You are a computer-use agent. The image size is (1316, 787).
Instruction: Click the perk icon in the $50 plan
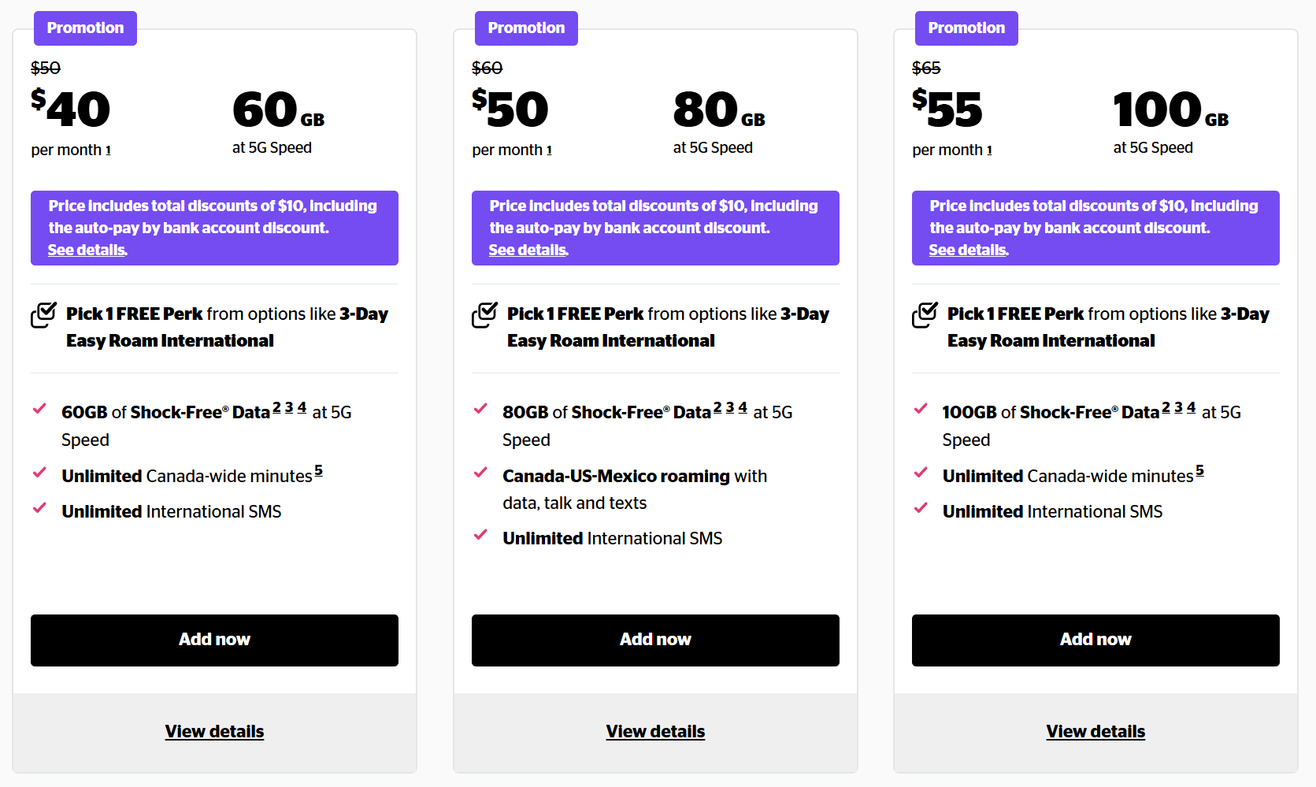pyautogui.click(x=485, y=314)
